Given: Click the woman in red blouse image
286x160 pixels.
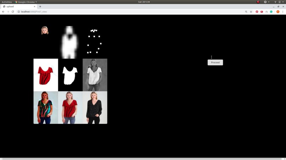Looking at the screenshot, I should (x=70, y=107).
